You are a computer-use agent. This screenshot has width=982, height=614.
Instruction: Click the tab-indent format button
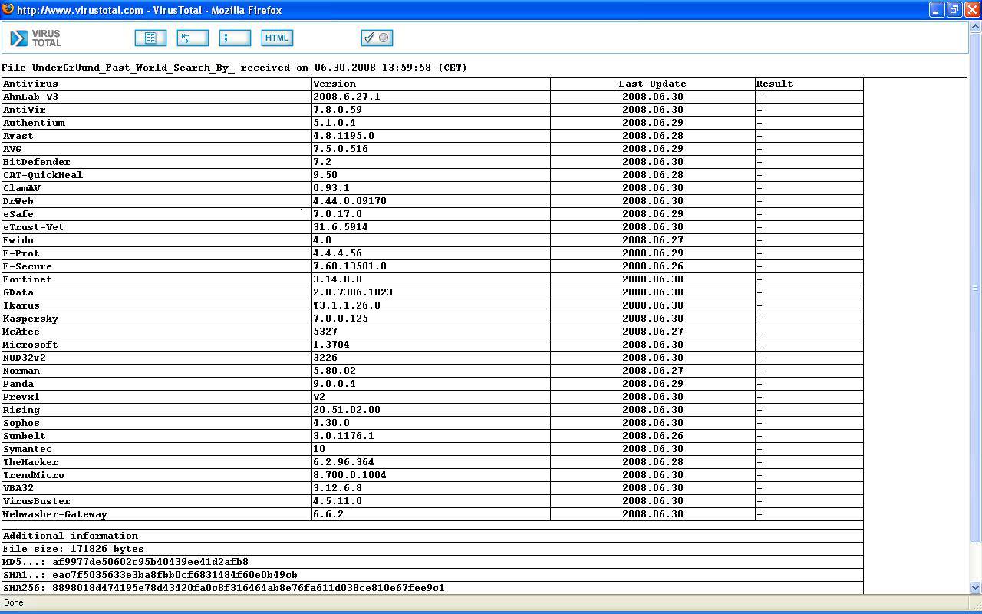pos(193,38)
